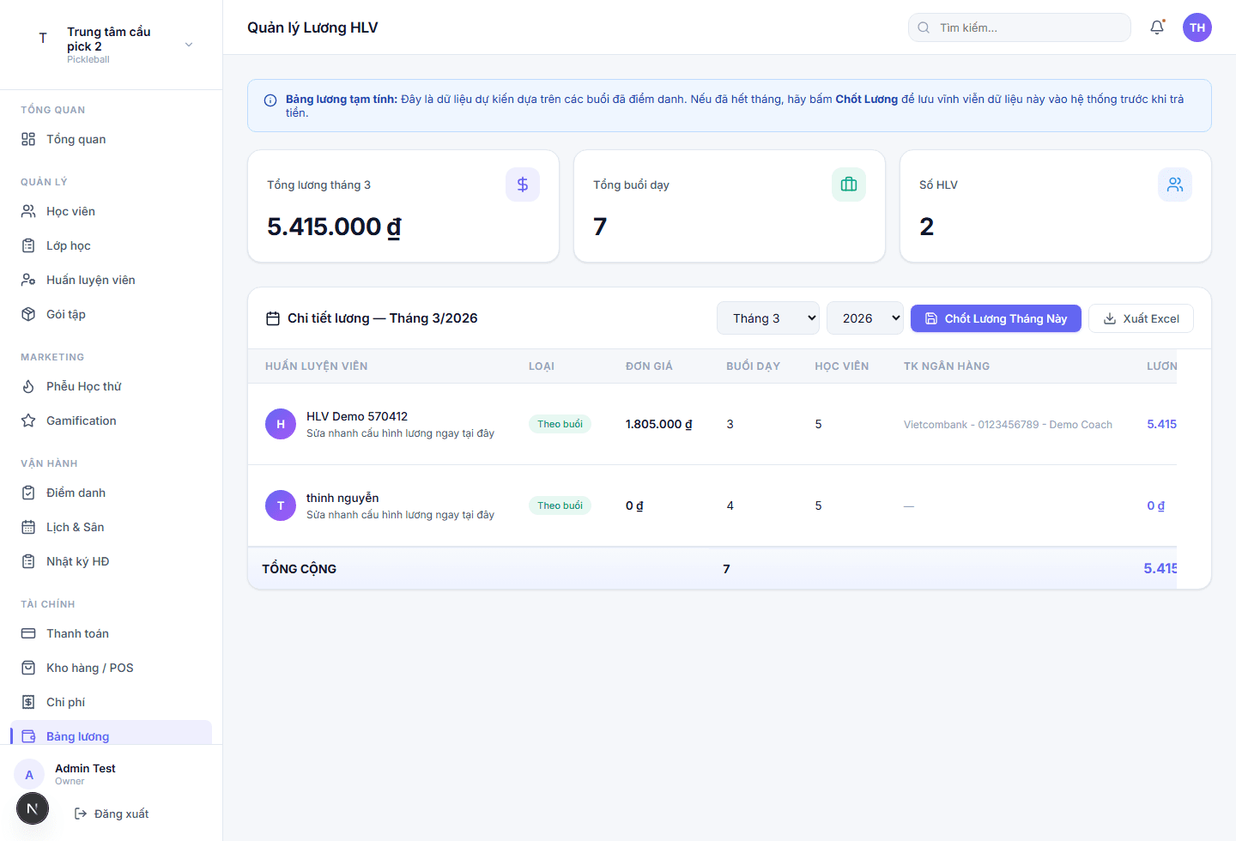Click thinh nguyễn's T avatar circle

tap(281, 505)
